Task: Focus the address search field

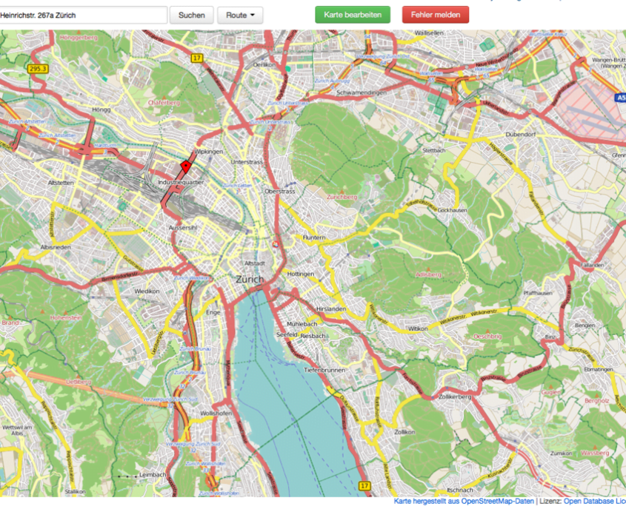Action: (x=81, y=15)
